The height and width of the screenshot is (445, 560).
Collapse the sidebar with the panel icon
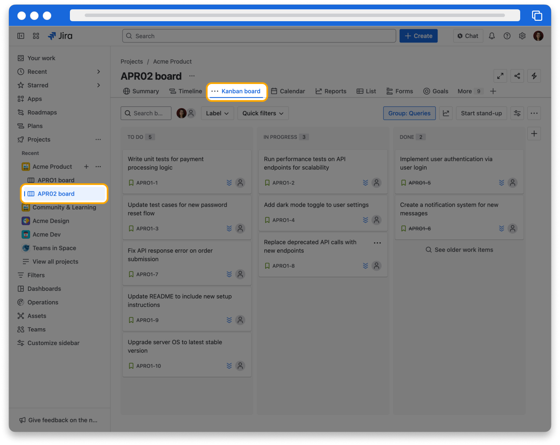[x=21, y=36]
